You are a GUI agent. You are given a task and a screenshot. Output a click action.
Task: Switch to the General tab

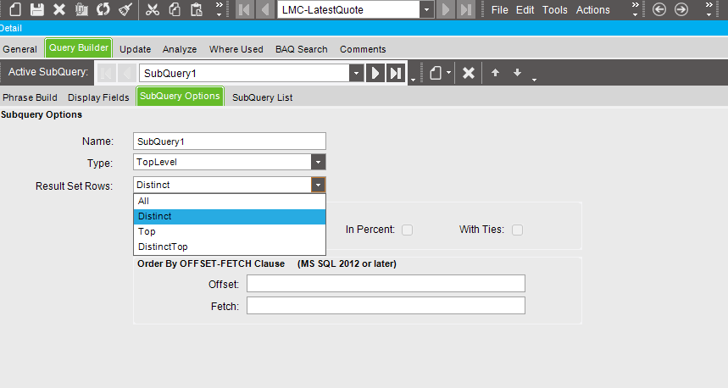[20, 49]
